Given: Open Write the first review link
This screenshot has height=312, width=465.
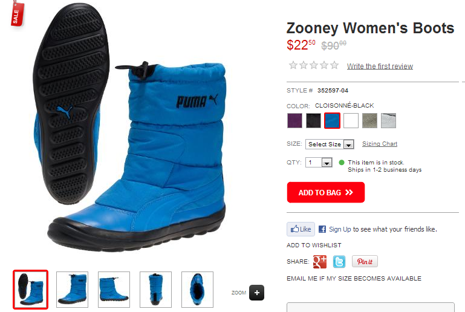Looking at the screenshot, I should click(380, 66).
